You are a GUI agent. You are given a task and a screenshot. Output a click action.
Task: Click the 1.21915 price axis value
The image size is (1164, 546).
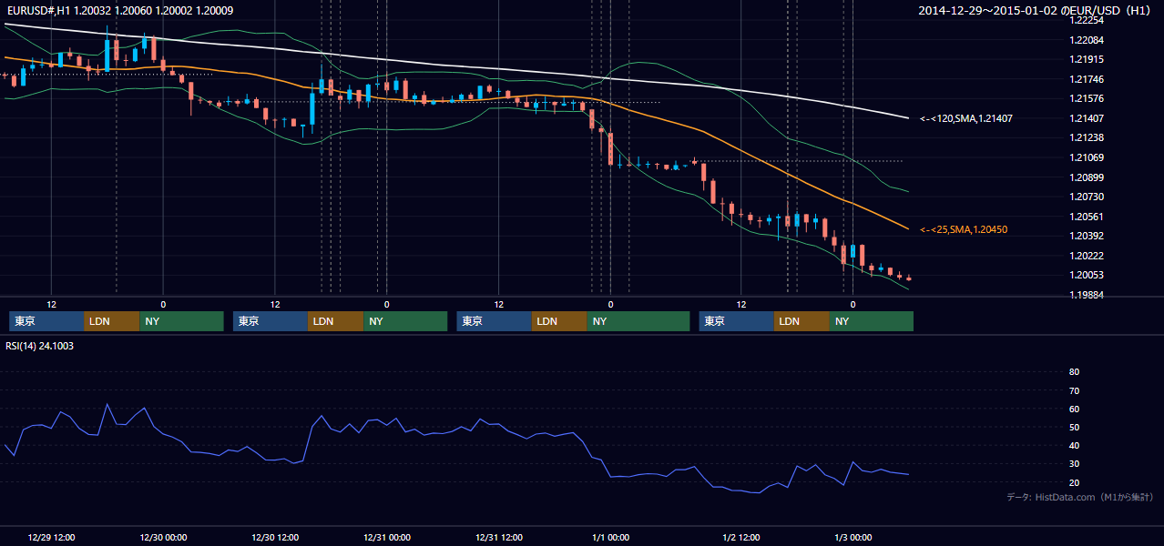click(x=1087, y=59)
